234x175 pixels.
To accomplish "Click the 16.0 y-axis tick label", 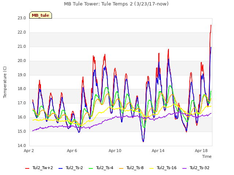I will coord(22,117).
